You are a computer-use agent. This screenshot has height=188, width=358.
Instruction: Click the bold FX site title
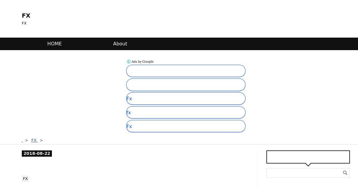point(26,16)
